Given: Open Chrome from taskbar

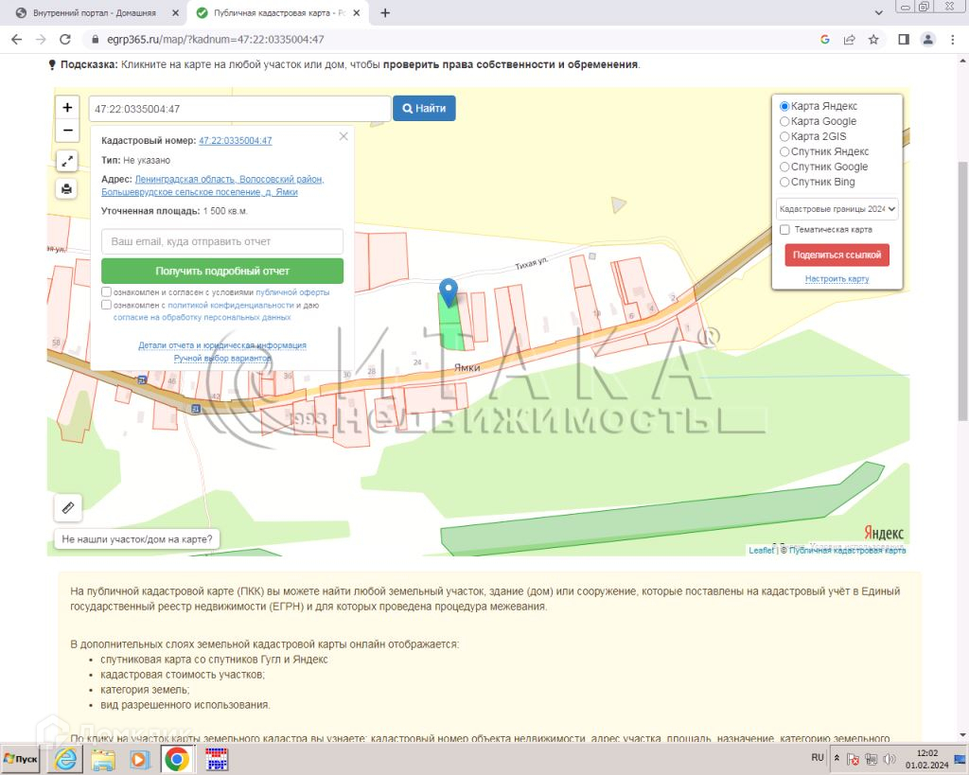Looking at the screenshot, I should pyautogui.click(x=177, y=759).
